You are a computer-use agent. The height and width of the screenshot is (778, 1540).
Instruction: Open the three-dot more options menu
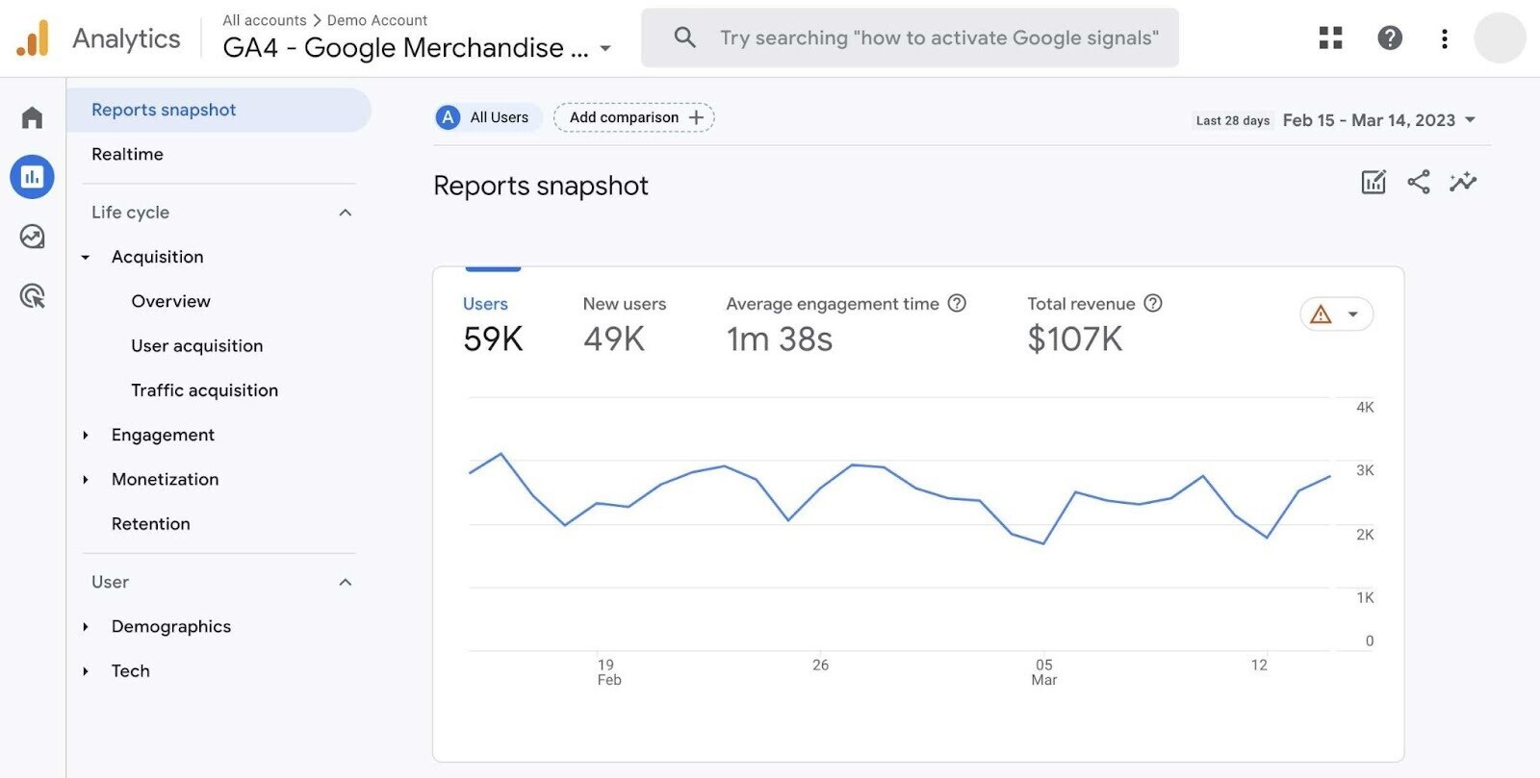[1444, 38]
